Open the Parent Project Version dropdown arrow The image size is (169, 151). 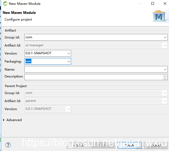point(69,109)
